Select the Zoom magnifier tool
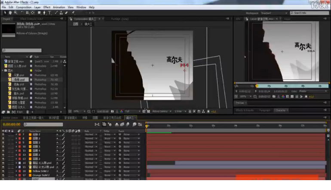331x190 pixels. [15, 13]
